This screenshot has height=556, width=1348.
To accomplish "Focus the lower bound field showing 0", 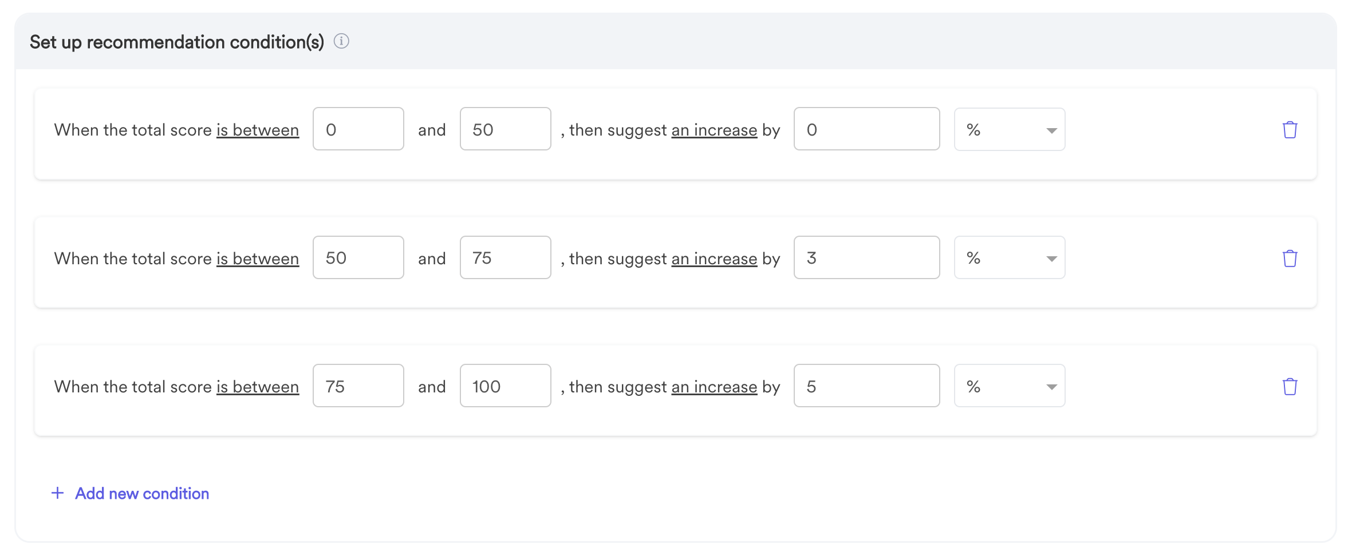I will tap(358, 129).
